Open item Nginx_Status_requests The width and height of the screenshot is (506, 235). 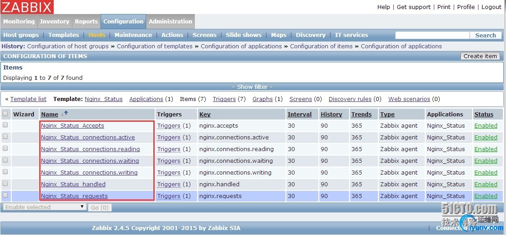(74, 196)
